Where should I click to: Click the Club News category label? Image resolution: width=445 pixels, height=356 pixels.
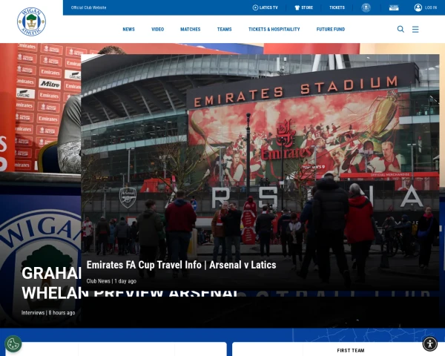click(x=98, y=281)
